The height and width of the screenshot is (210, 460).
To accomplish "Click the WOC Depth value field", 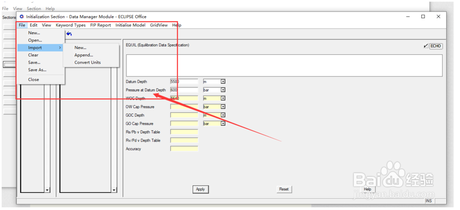I will coord(184,99).
